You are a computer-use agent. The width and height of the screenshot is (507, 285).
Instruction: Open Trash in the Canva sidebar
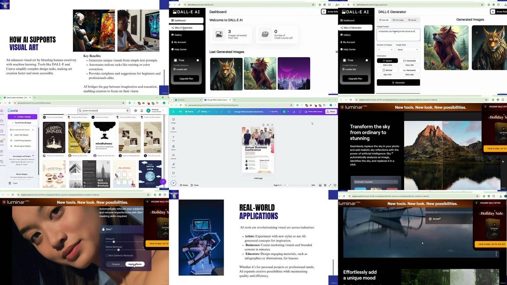coord(13,183)
